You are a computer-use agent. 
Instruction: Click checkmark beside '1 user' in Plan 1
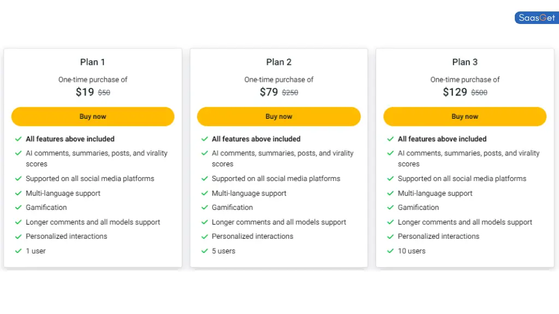(19, 251)
